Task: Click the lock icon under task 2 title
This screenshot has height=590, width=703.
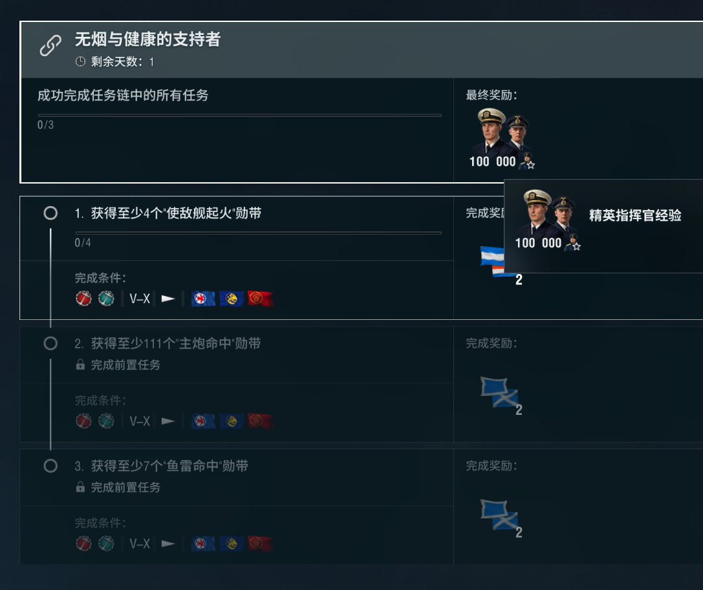Action: (80, 365)
